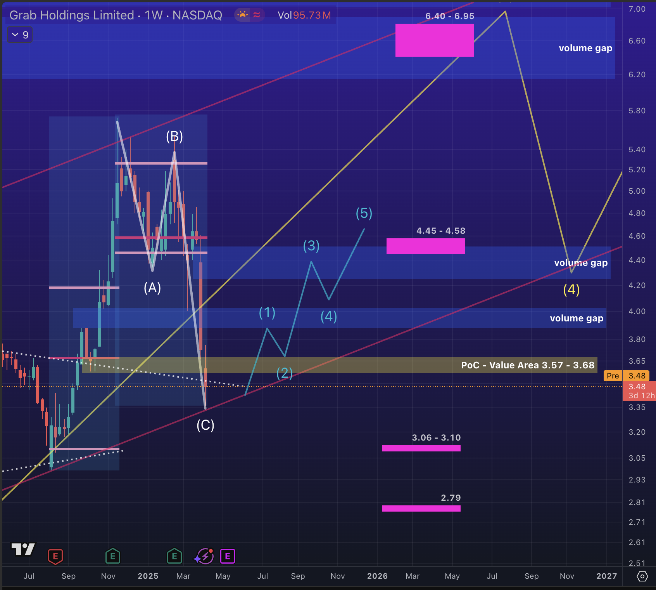Viewport: 656px width, 590px height.
Task: Click the lightning news flash icon
Action: coord(204,556)
